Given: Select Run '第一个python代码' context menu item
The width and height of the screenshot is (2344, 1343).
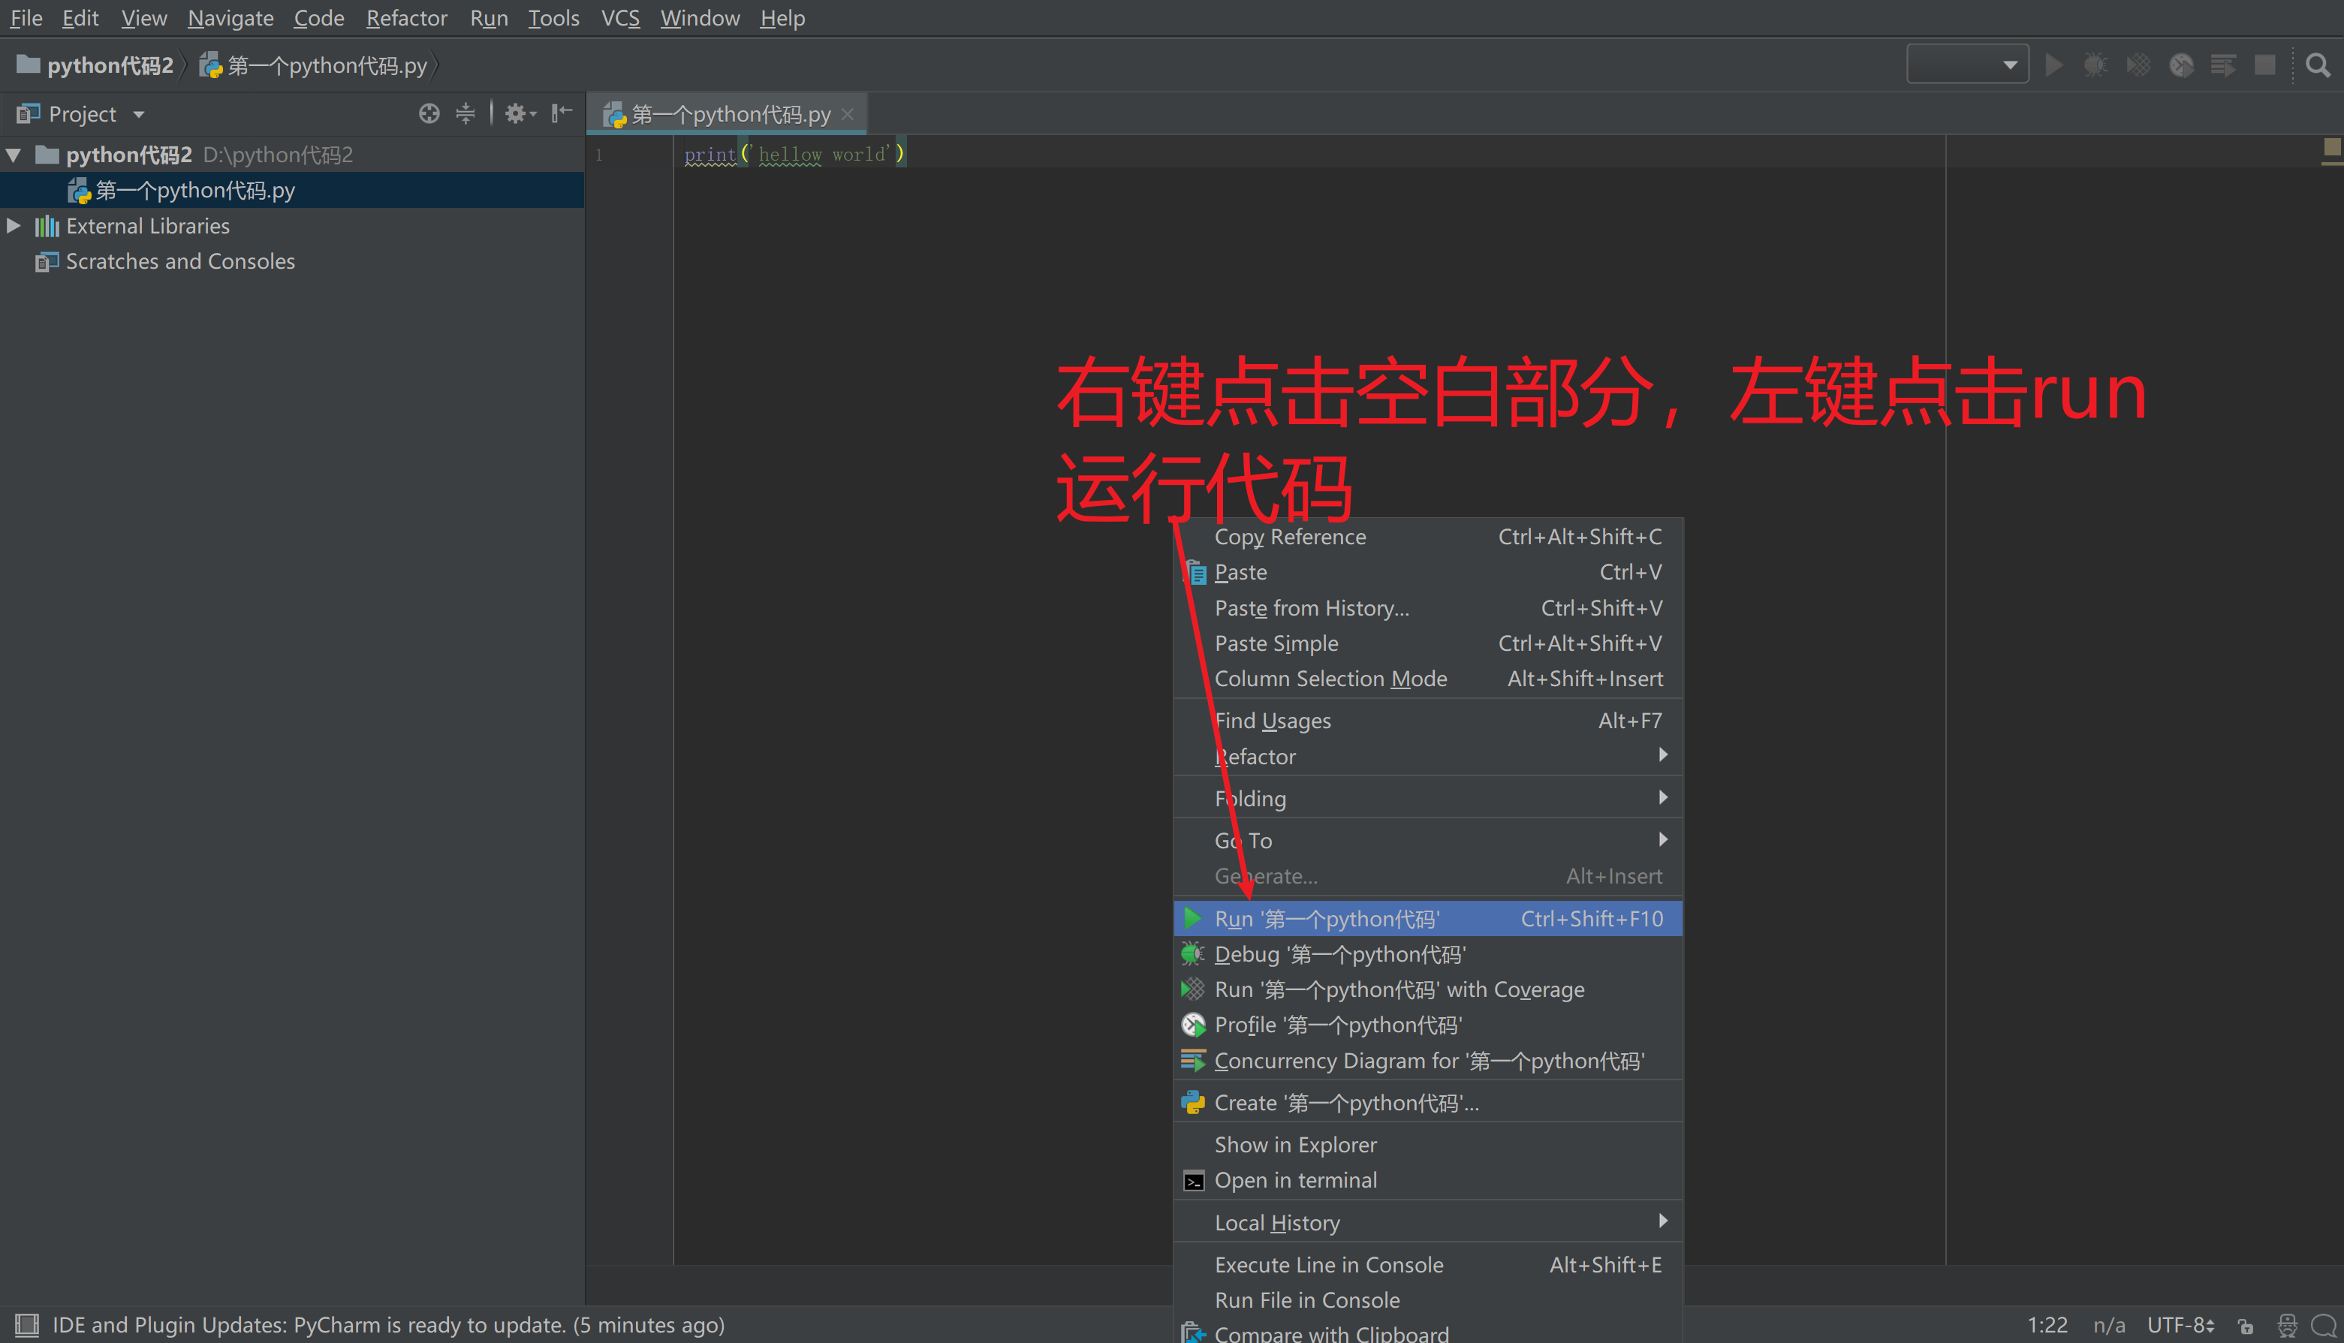Looking at the screenshot, I should pos(1428,919).
